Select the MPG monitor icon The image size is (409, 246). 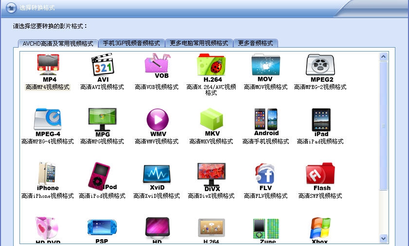click(103, 123)
